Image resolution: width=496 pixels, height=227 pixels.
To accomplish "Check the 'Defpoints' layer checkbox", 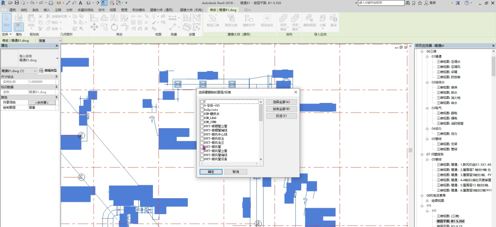I will [x=202, y=110].
